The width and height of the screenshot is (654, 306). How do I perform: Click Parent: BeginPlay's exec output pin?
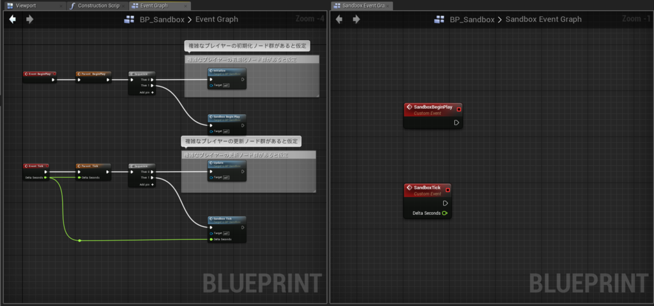108,80
